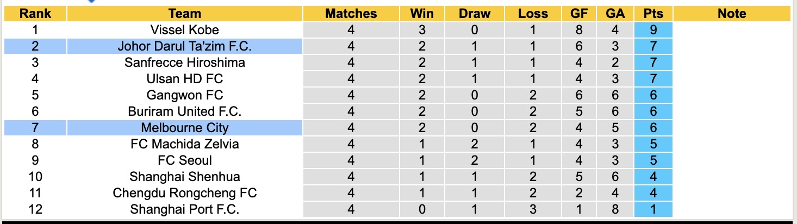
Task: Select the highlighted Johor Darul Ta'zim F.C. row
Action: 185,46
